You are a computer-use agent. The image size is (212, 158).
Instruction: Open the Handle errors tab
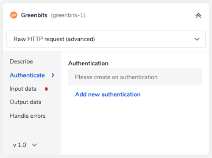point(28,116)
